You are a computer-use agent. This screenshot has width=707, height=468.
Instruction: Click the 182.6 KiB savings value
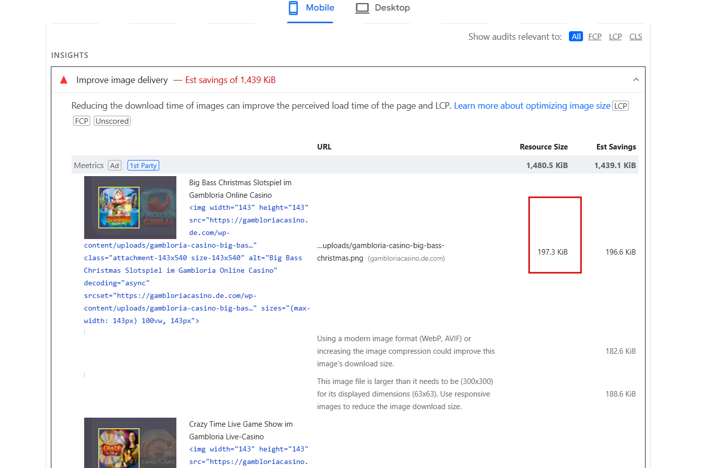(x=620, y=351)
